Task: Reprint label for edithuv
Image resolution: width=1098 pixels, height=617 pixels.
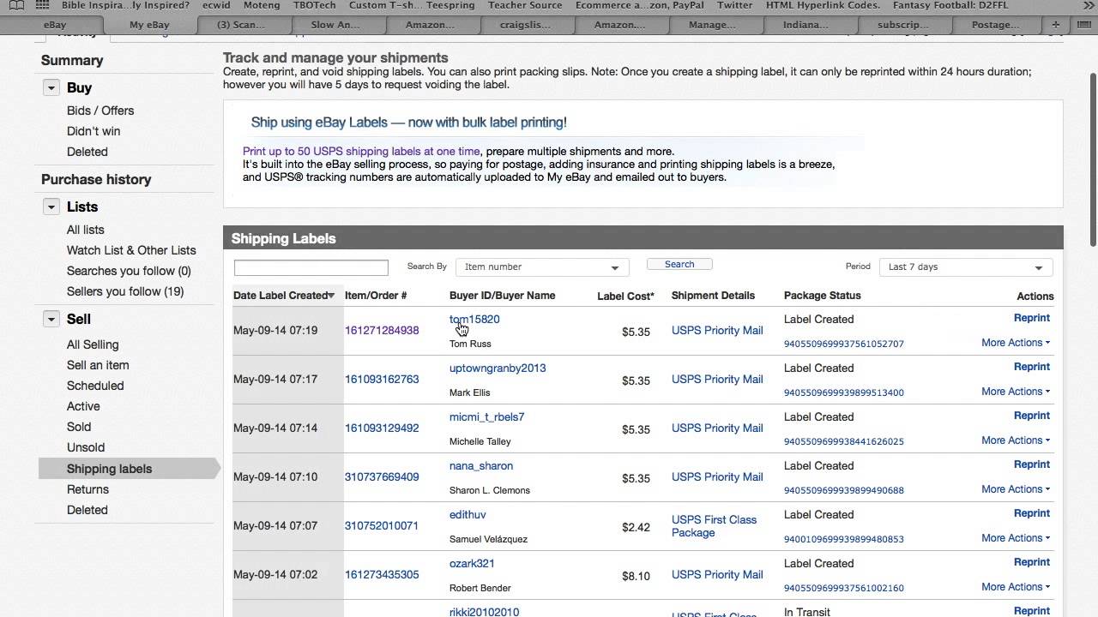Action: tap(1032, 513)
